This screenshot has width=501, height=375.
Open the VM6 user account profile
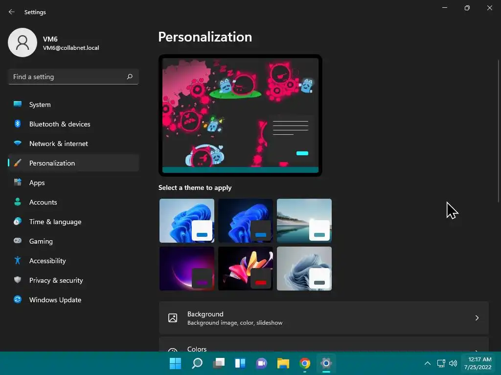(x=54, y=43)
